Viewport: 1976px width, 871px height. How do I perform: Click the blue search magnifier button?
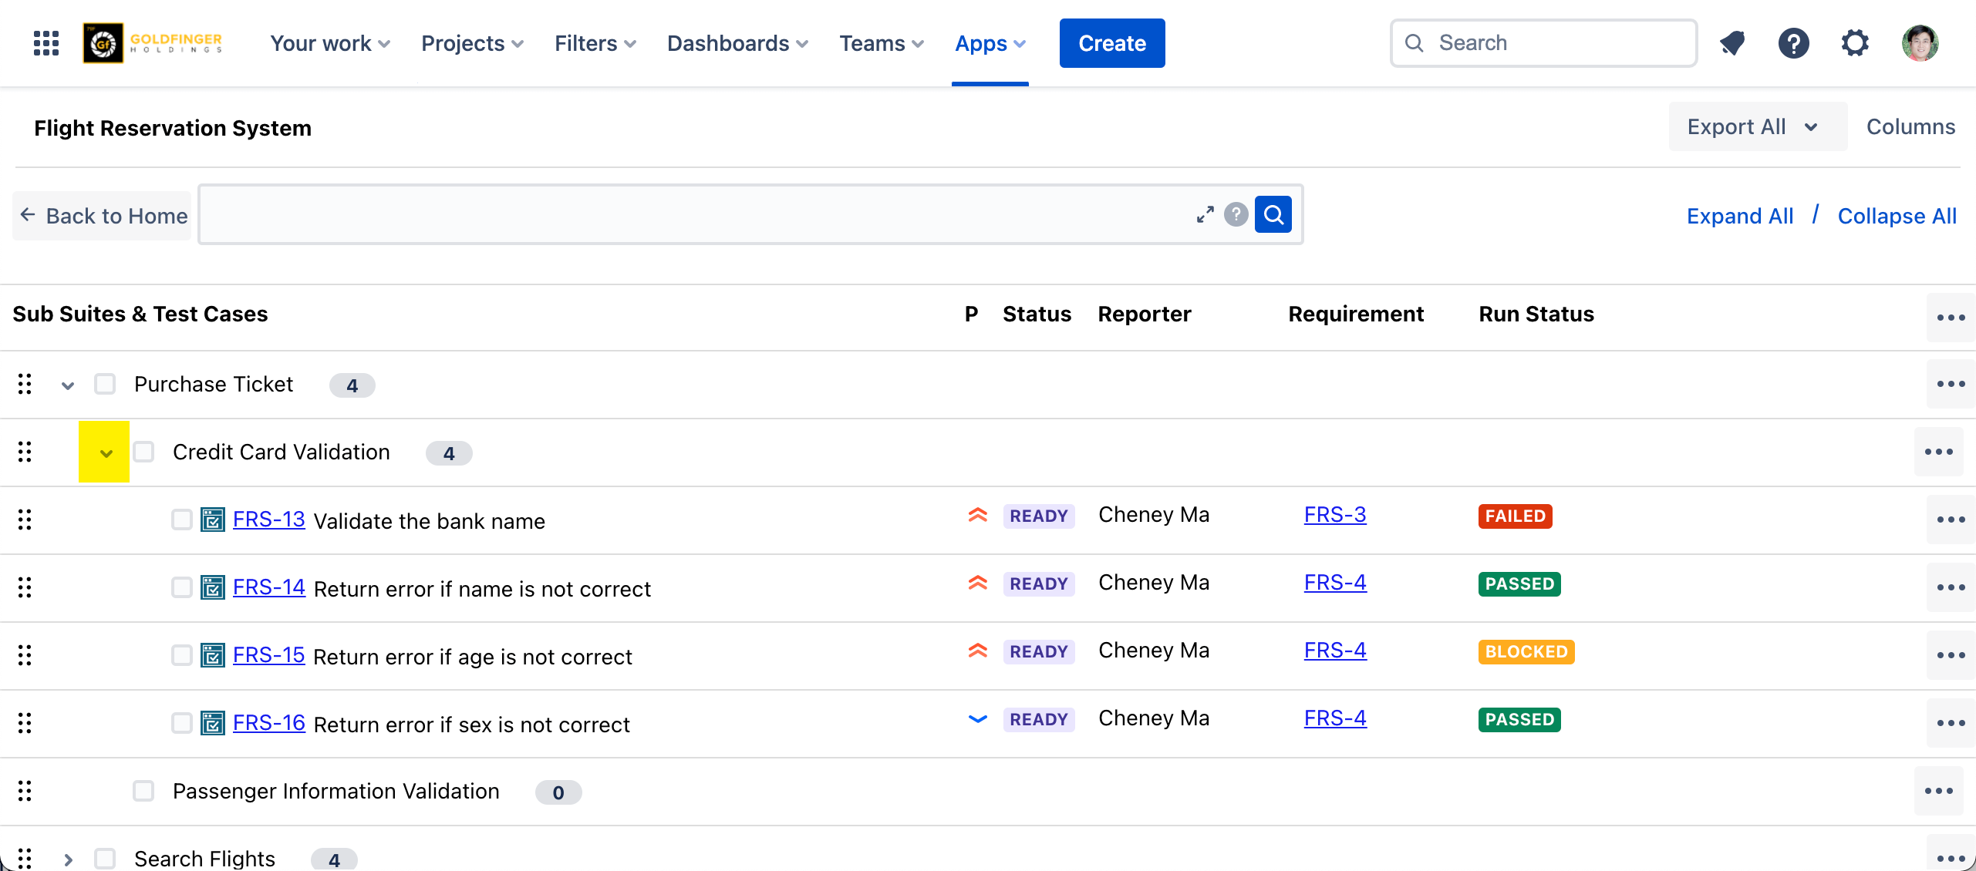tap(1273, 214)
